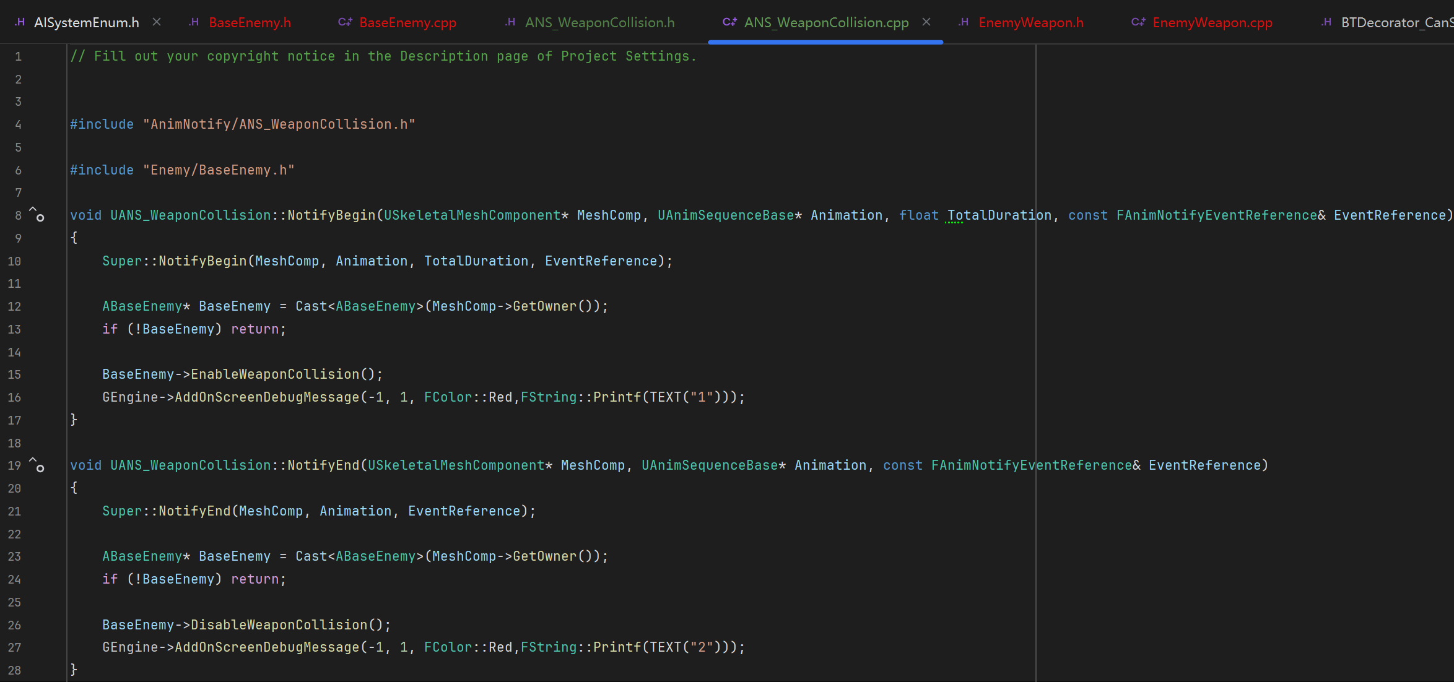
Task: Close the ANS_WeaponCollision.cpp tab
Action: [x=926, y=22]
